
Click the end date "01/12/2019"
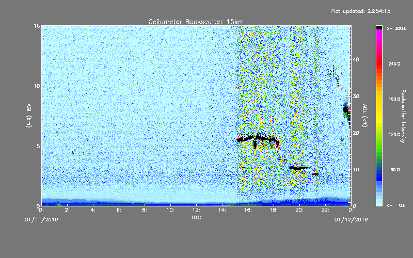coord(351,220)
